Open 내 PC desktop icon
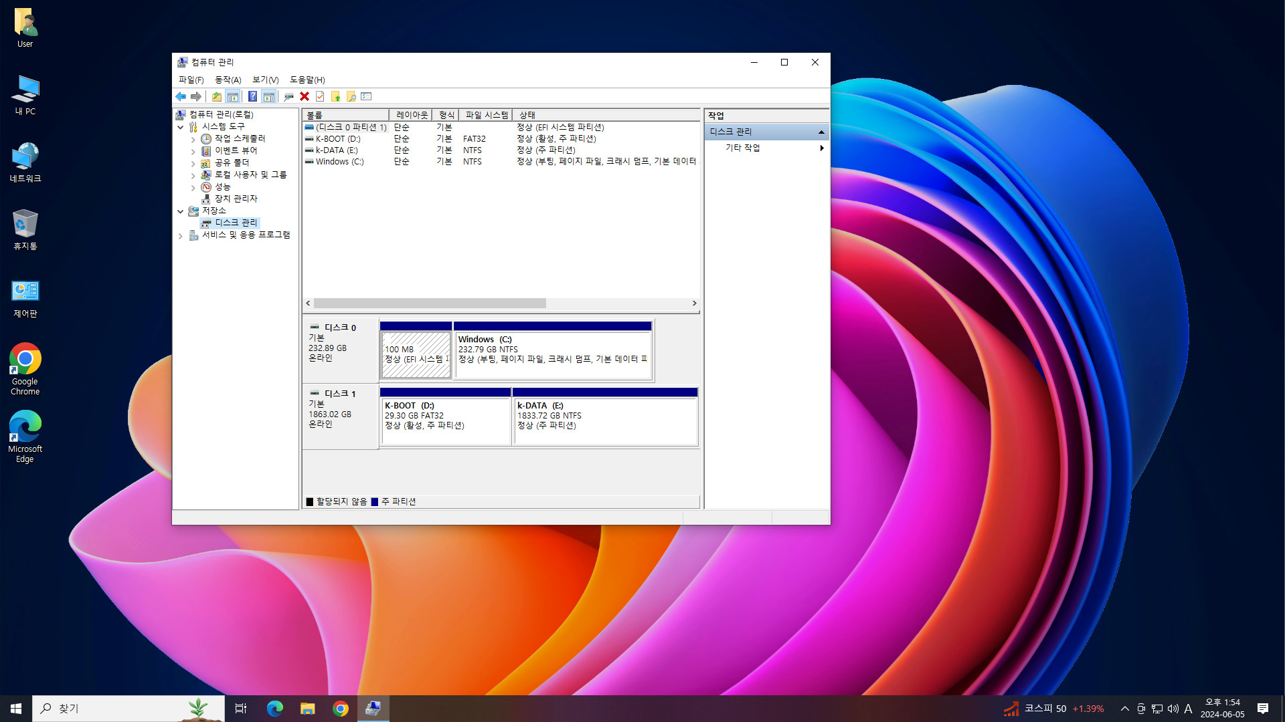Screen dimensions: 1285x722 click(25, 95)
